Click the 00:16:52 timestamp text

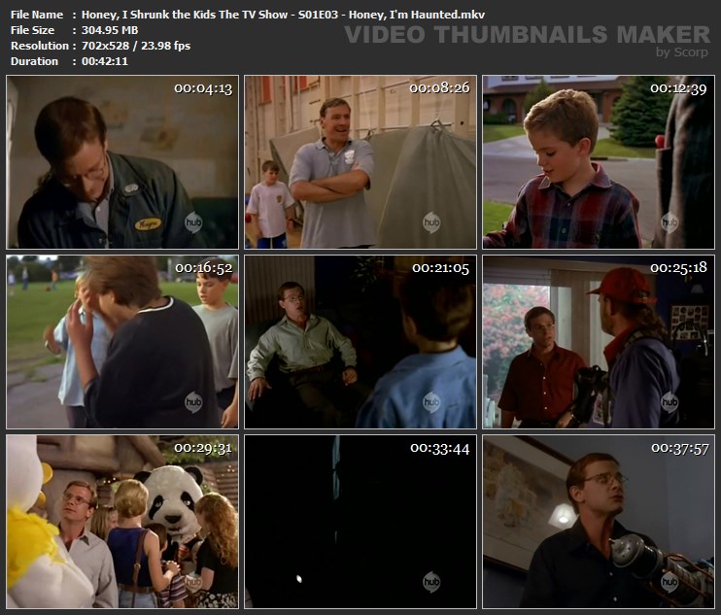204,268
